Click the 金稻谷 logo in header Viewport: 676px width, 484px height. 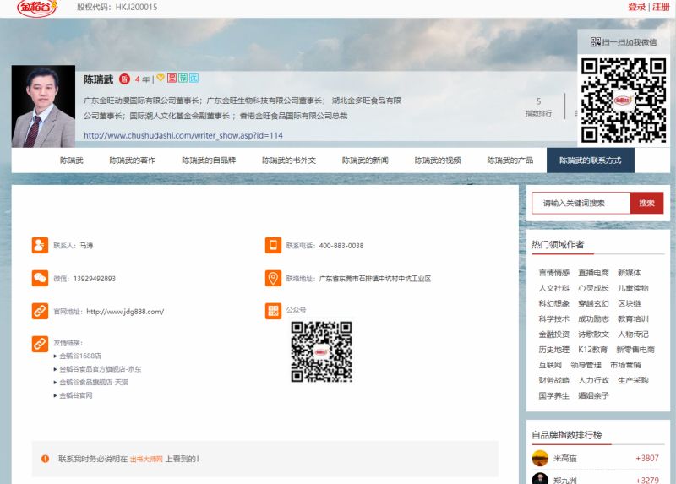click(41, 8)
